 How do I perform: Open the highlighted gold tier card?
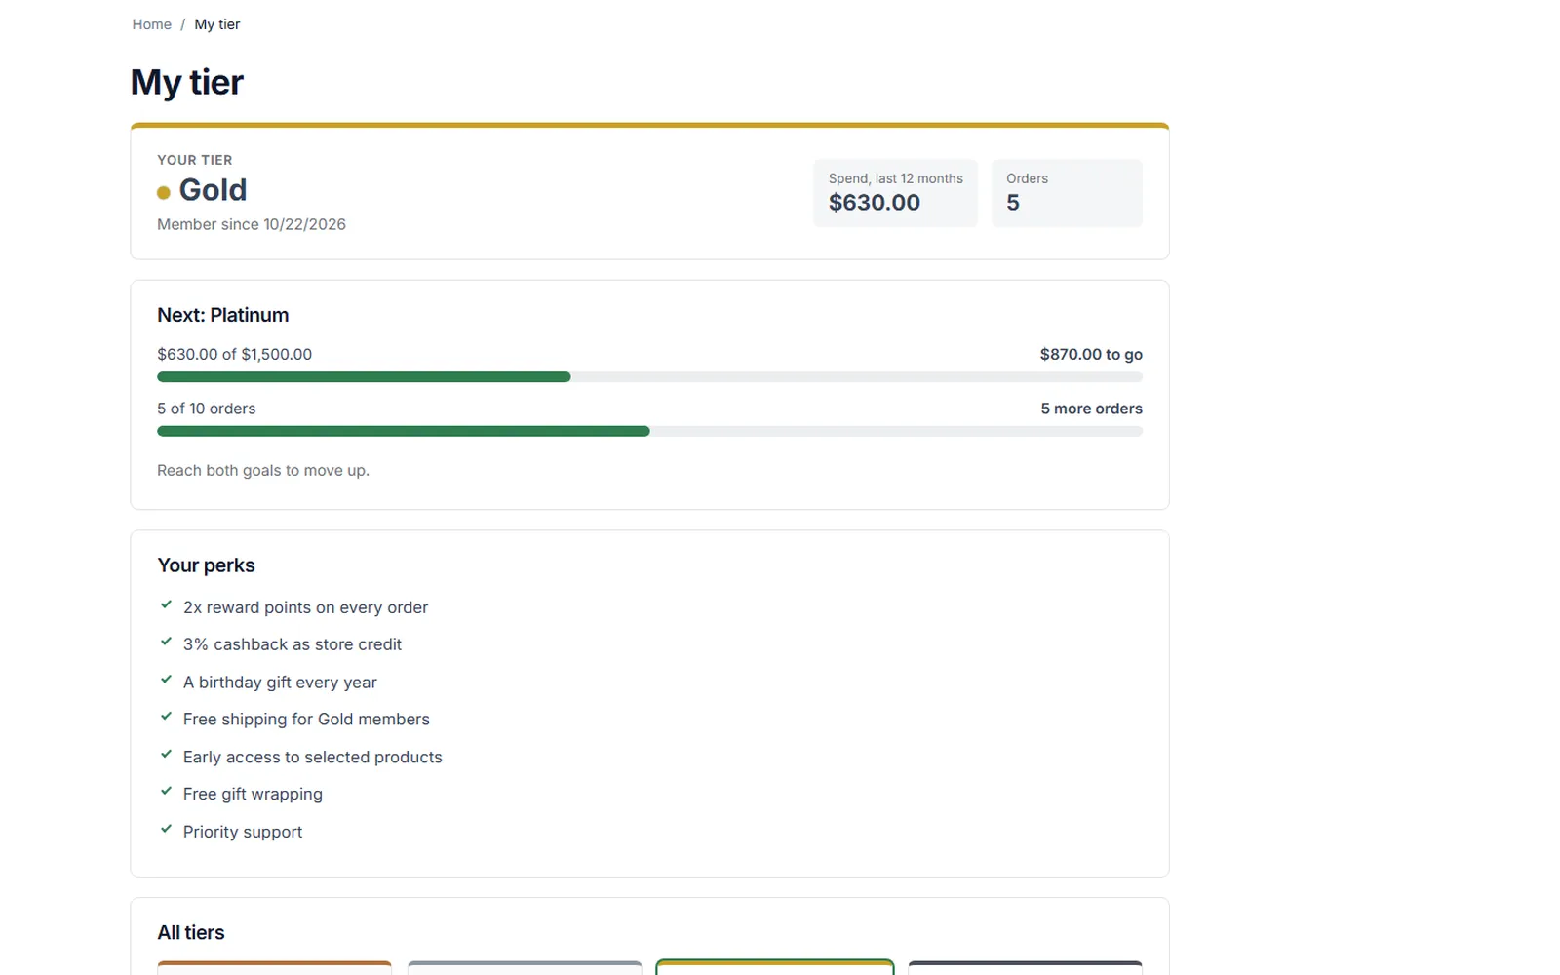pyautogui.click(x=775, y=967)
